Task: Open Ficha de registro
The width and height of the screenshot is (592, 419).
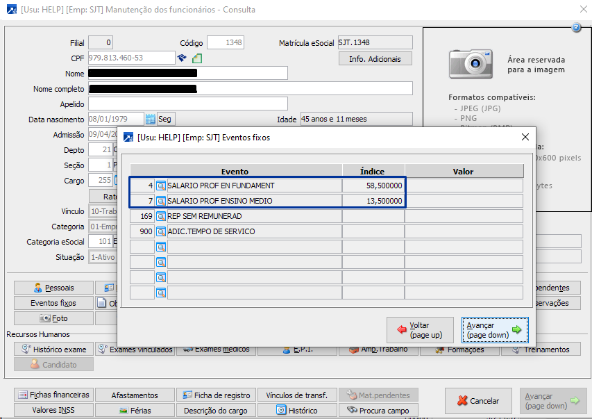Action: 216,395
